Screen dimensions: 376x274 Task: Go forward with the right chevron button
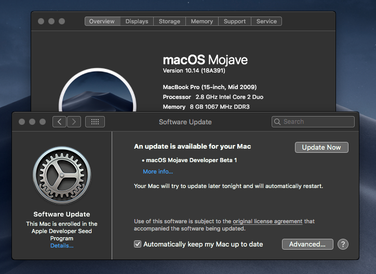pos(74,122)
